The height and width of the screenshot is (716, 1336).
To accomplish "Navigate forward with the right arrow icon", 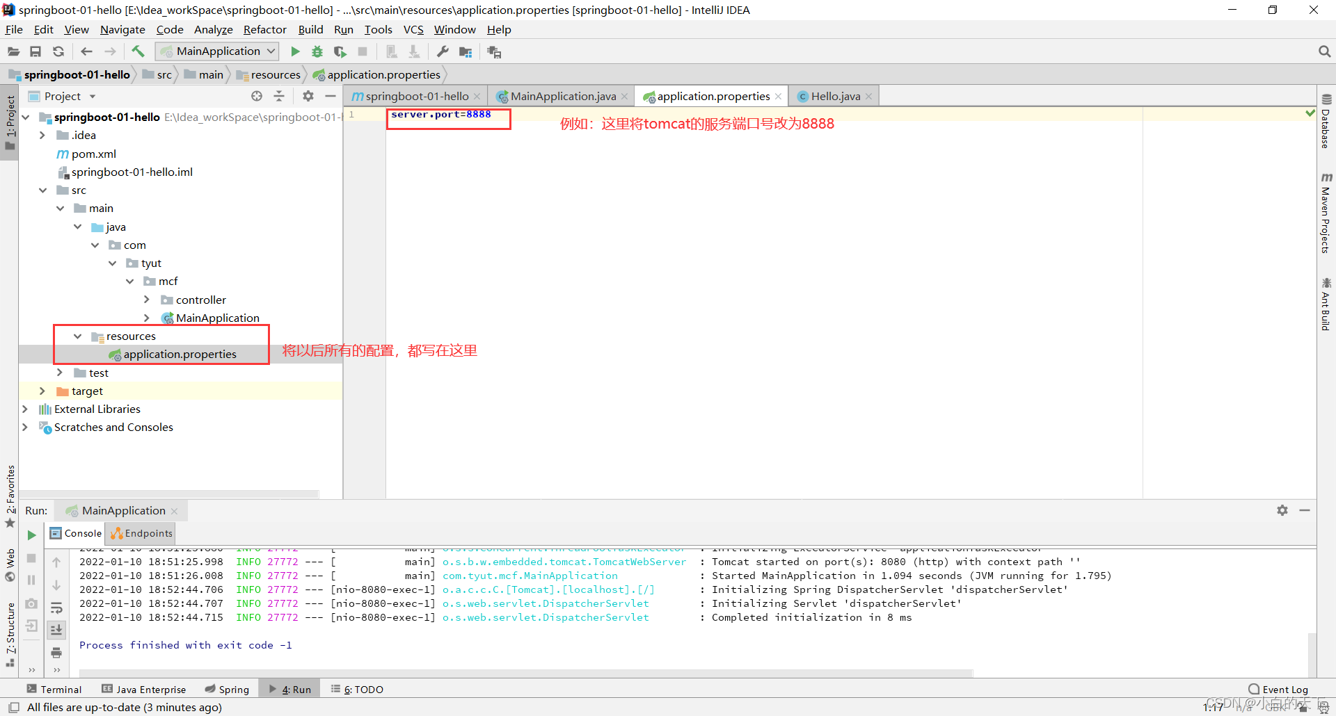I will pos(110,51).
